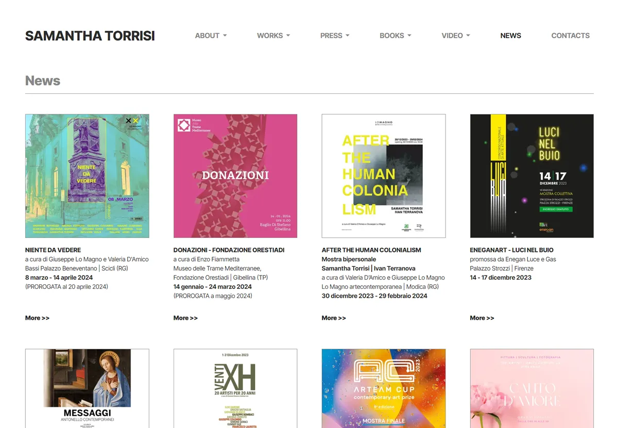Click "Palazzo Strozzi | Firenze" text
Image resolution: width=618 pixels, height=428 pixels.
click(502, 268)
